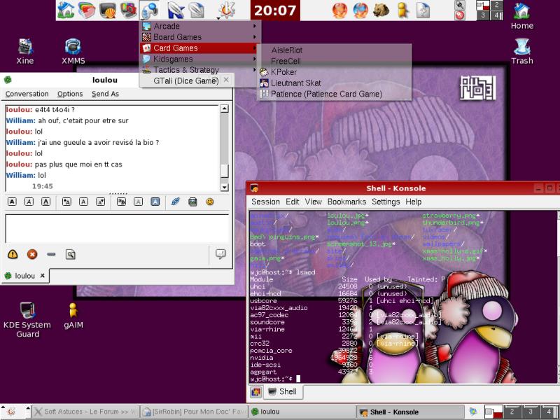Expand the Kidsgames submenu
560x420 pixels.
[x=200, y=59]
